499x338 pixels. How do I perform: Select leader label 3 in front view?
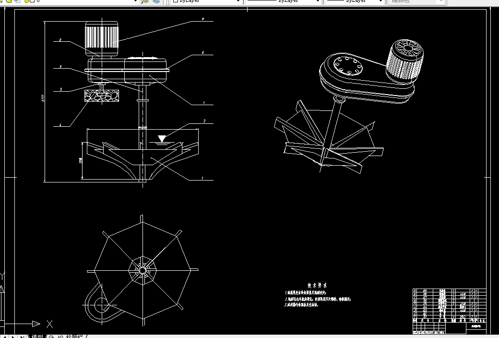[60, 67]
